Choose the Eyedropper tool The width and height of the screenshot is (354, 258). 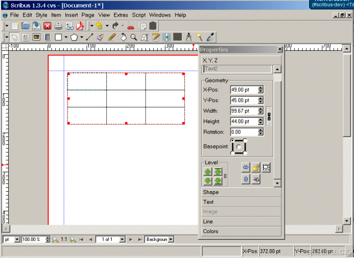(x=210, y=37)
